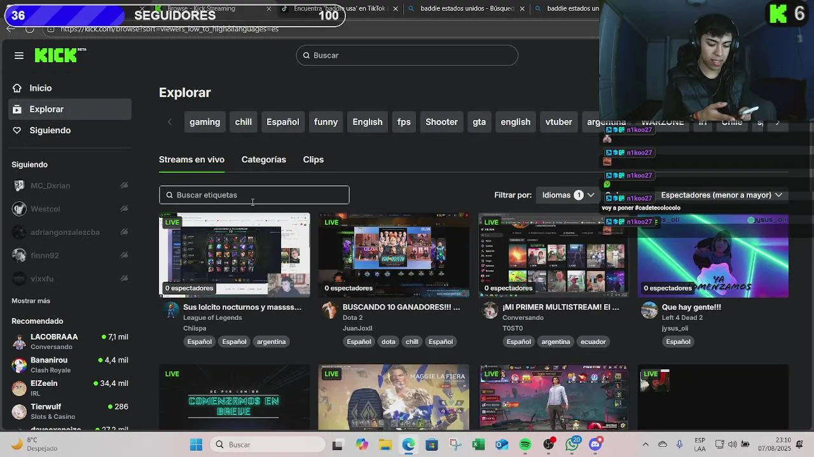Click the taskbar Buscar search box

click(268, 445)
